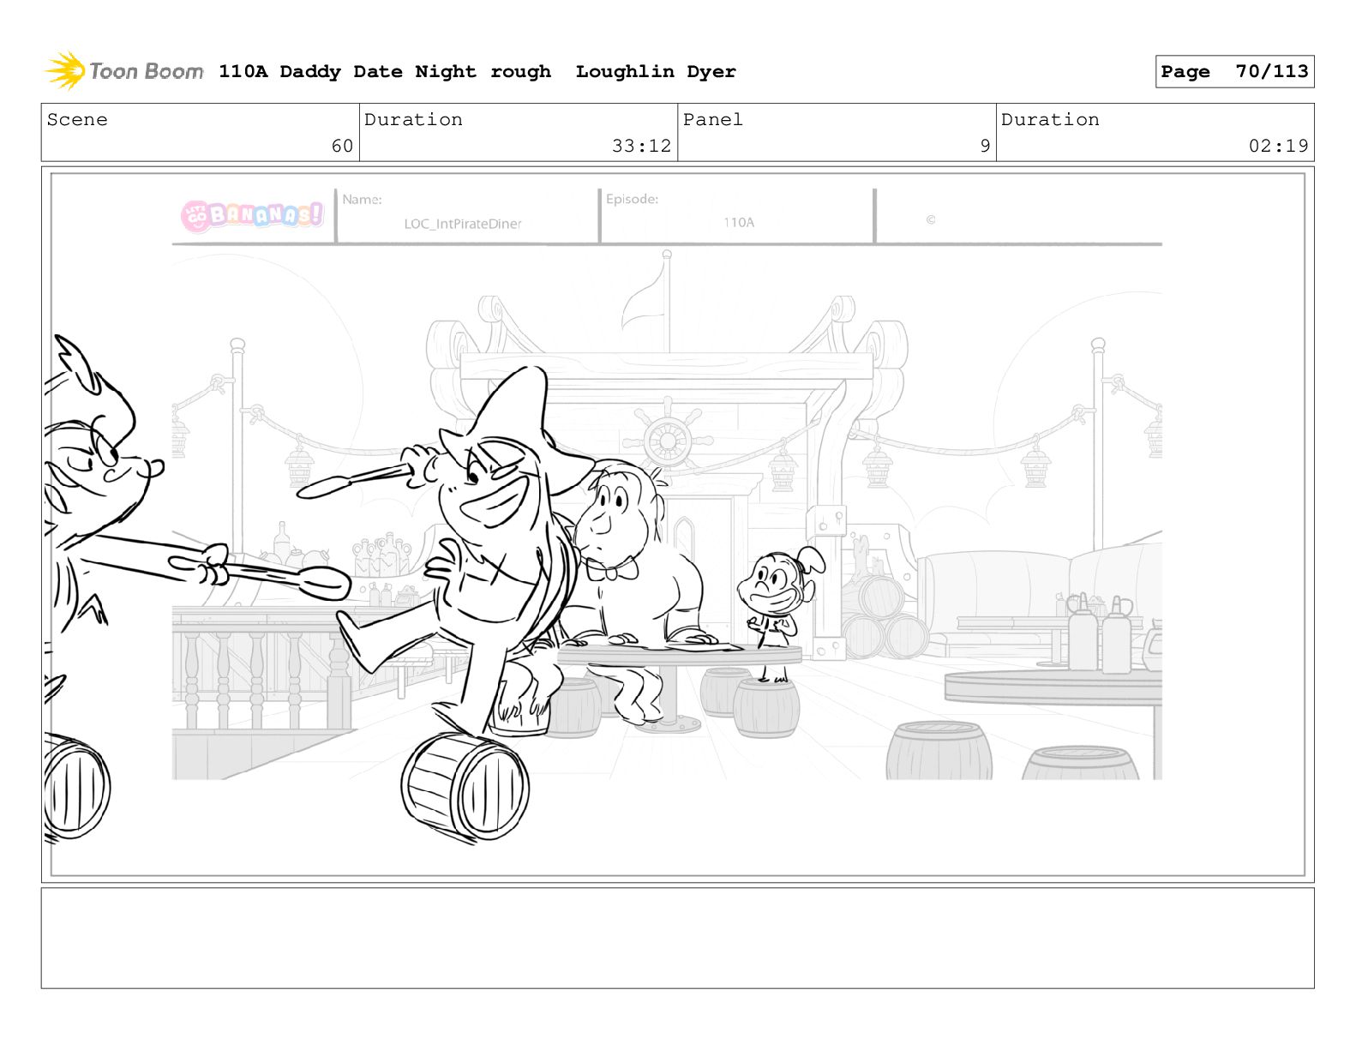Click the 'Episode:' label in the panel
This screenshot has height=1050, width=1356.
point(632,199)
